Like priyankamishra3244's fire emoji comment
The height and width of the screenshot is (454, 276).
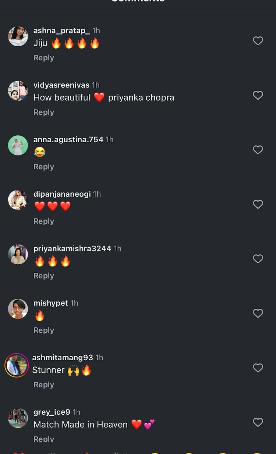coord(258,259)
